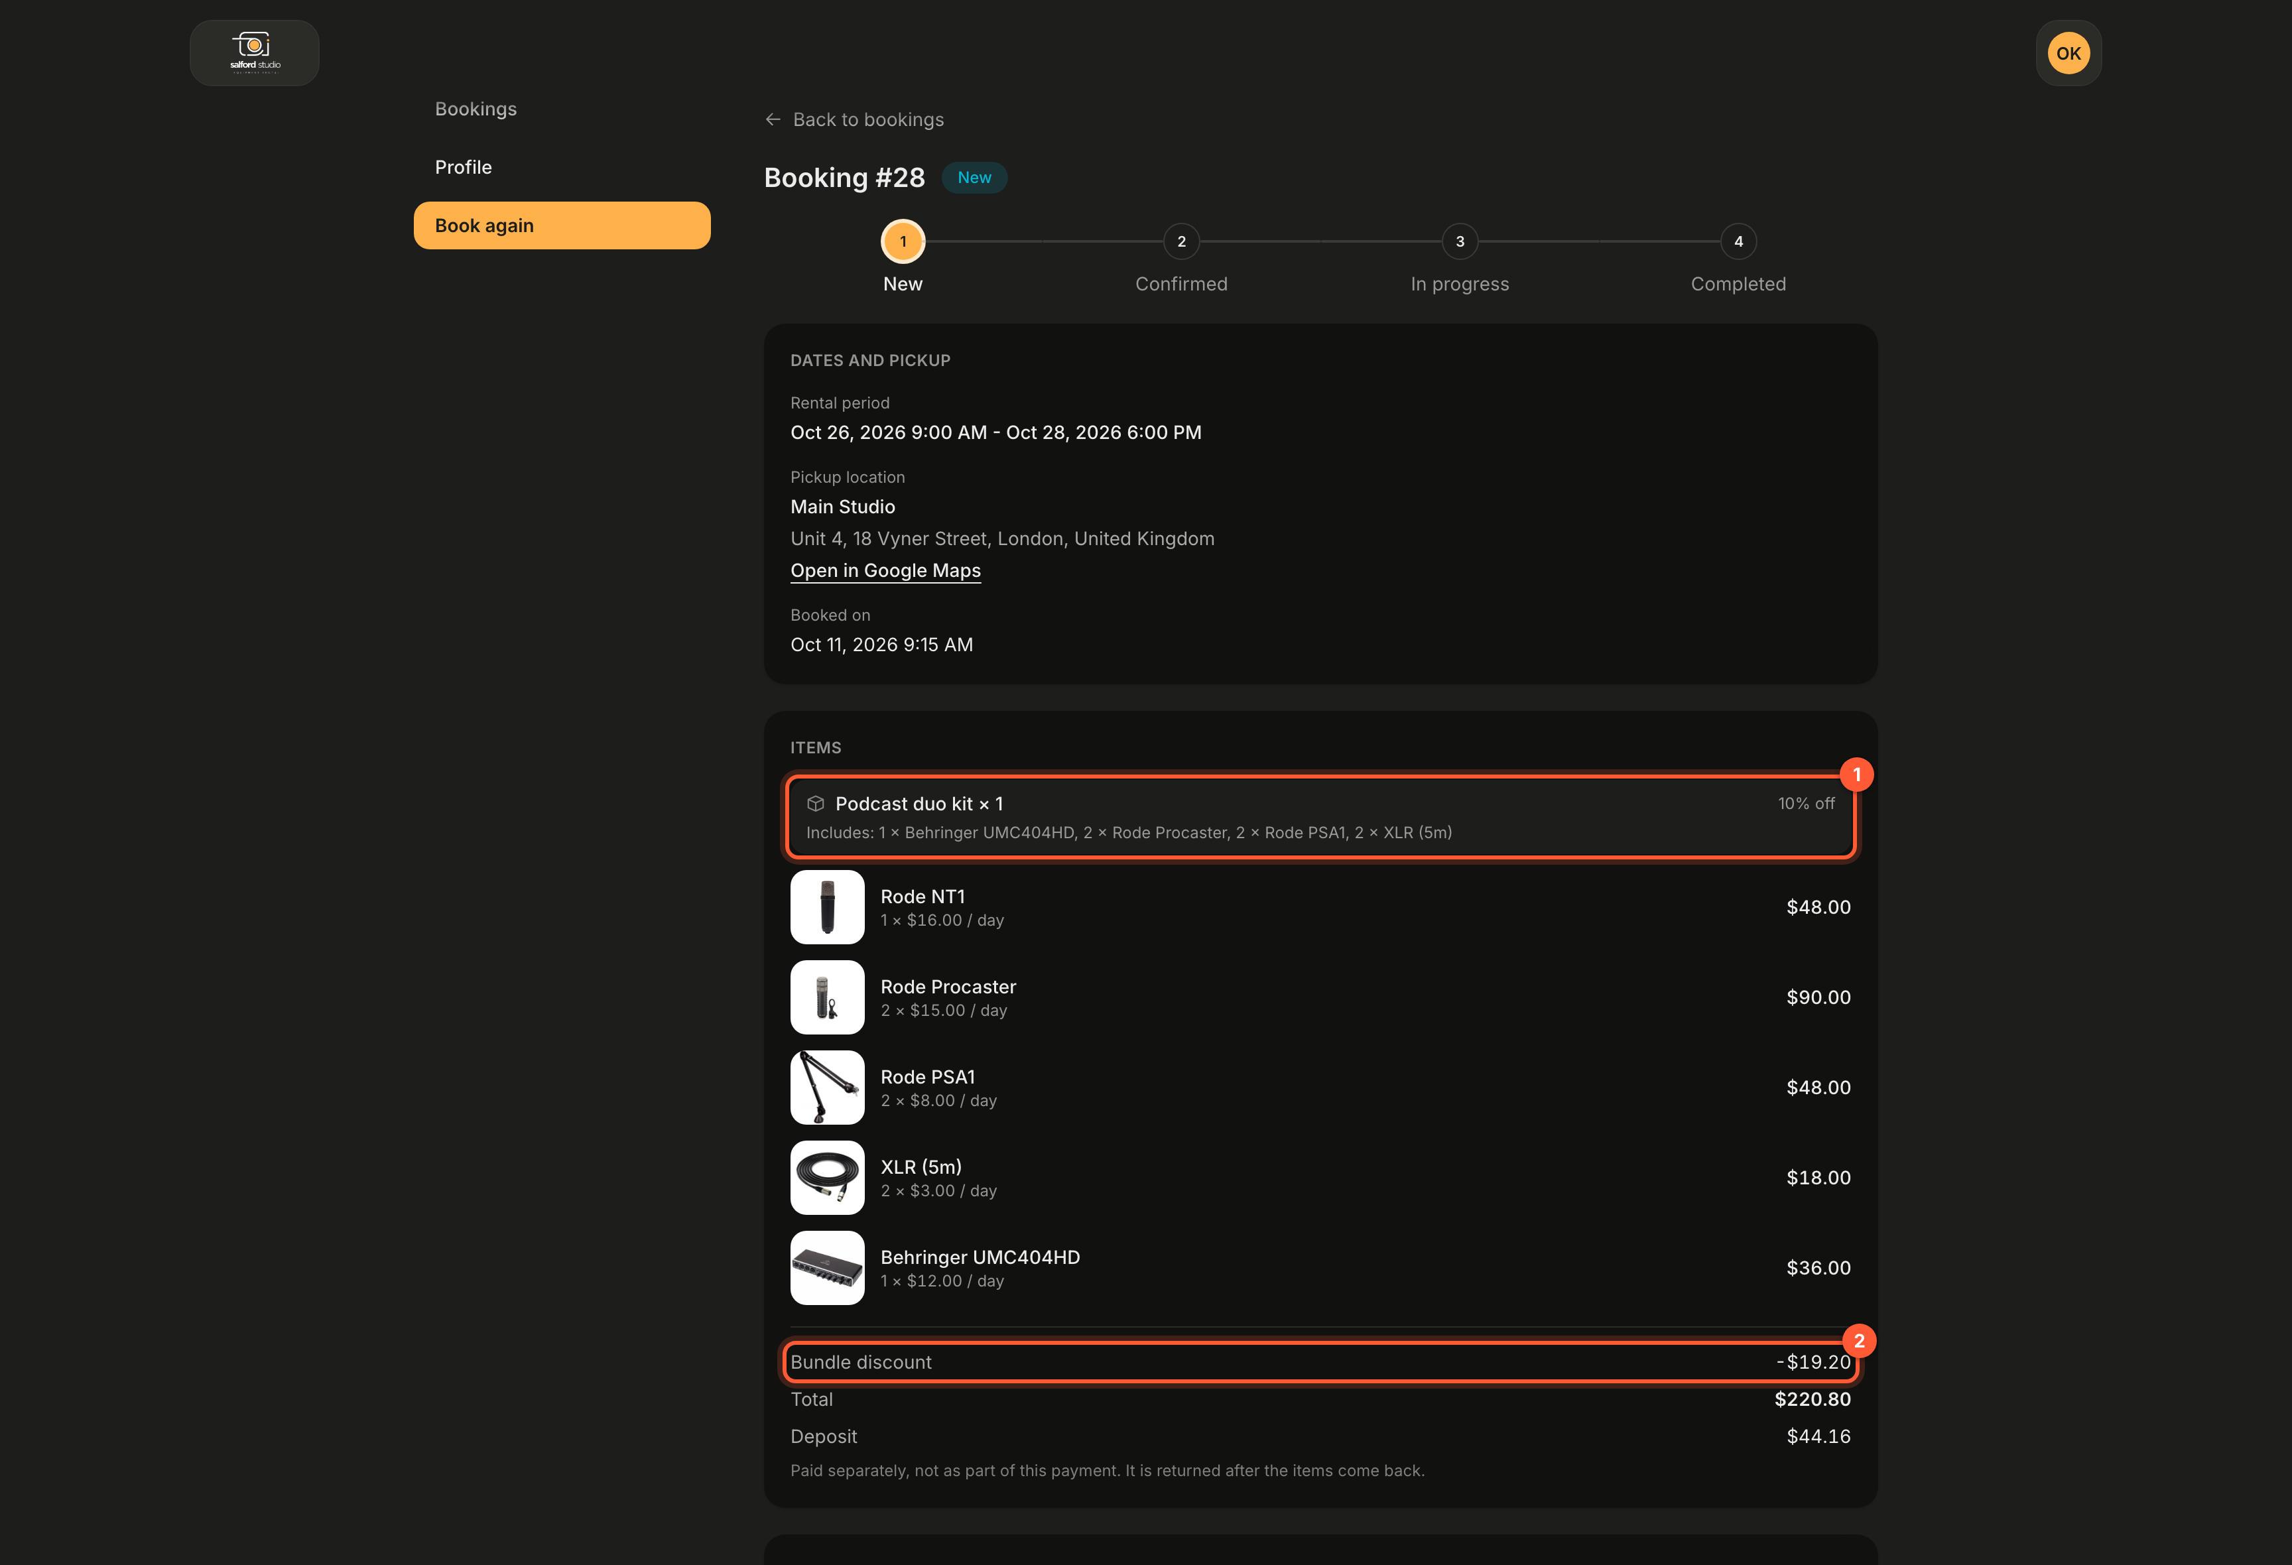Image resolution: width=2292 pixels, height=1565 pixels.
Task: Click the rental period dates text
Action: click(x=996, y=432)
